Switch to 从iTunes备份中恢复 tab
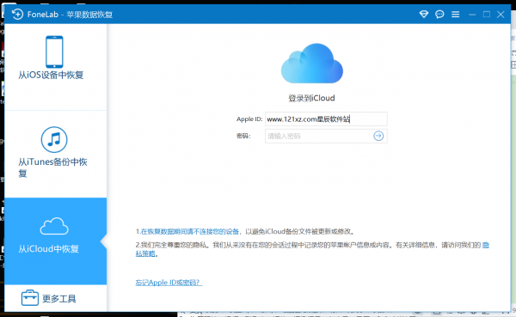The height and width of the screenshot is (317, 516). tap(56, 155)
